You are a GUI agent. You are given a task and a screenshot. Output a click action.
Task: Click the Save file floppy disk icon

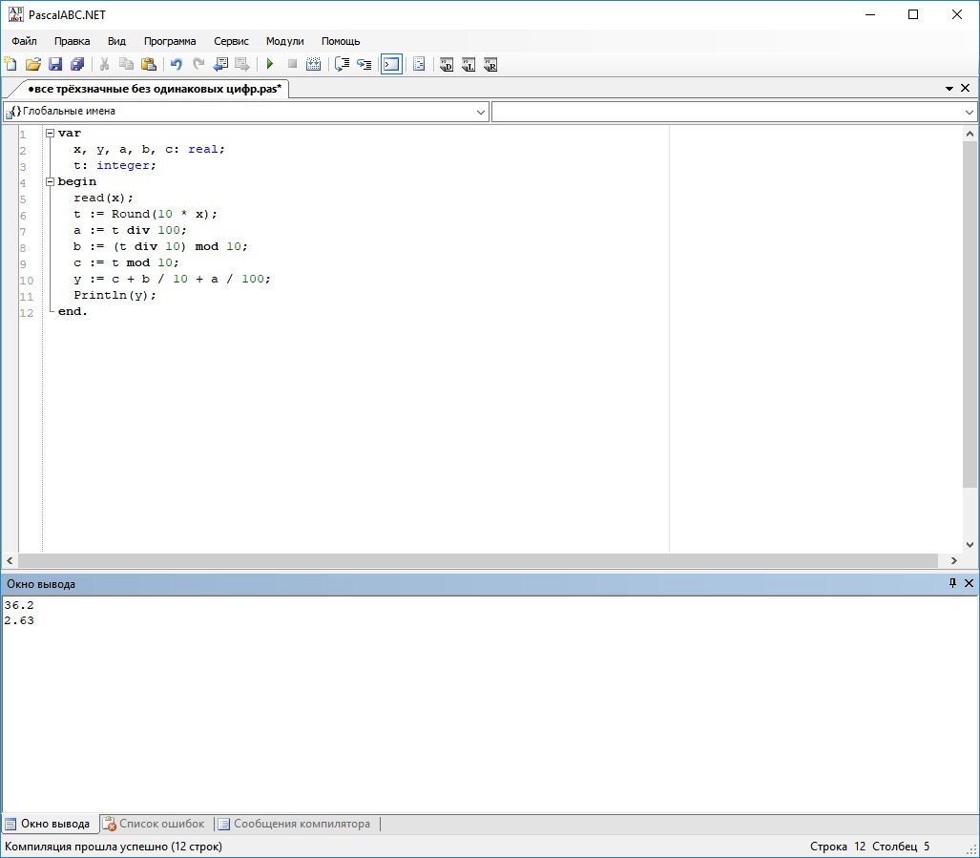pos(55,65)
